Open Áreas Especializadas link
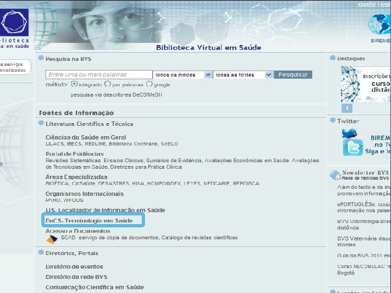The height and width of the screenshot is (293, 391). tap(77, 177)
